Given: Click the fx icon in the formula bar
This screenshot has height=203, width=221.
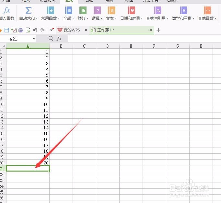Looking at the screenshot, I should click(59, 39).
